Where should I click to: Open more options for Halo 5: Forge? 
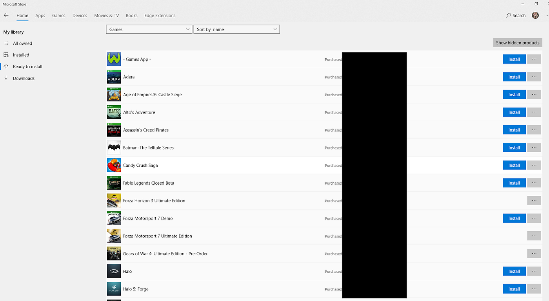pyautogui.click(x=534, y=289)
